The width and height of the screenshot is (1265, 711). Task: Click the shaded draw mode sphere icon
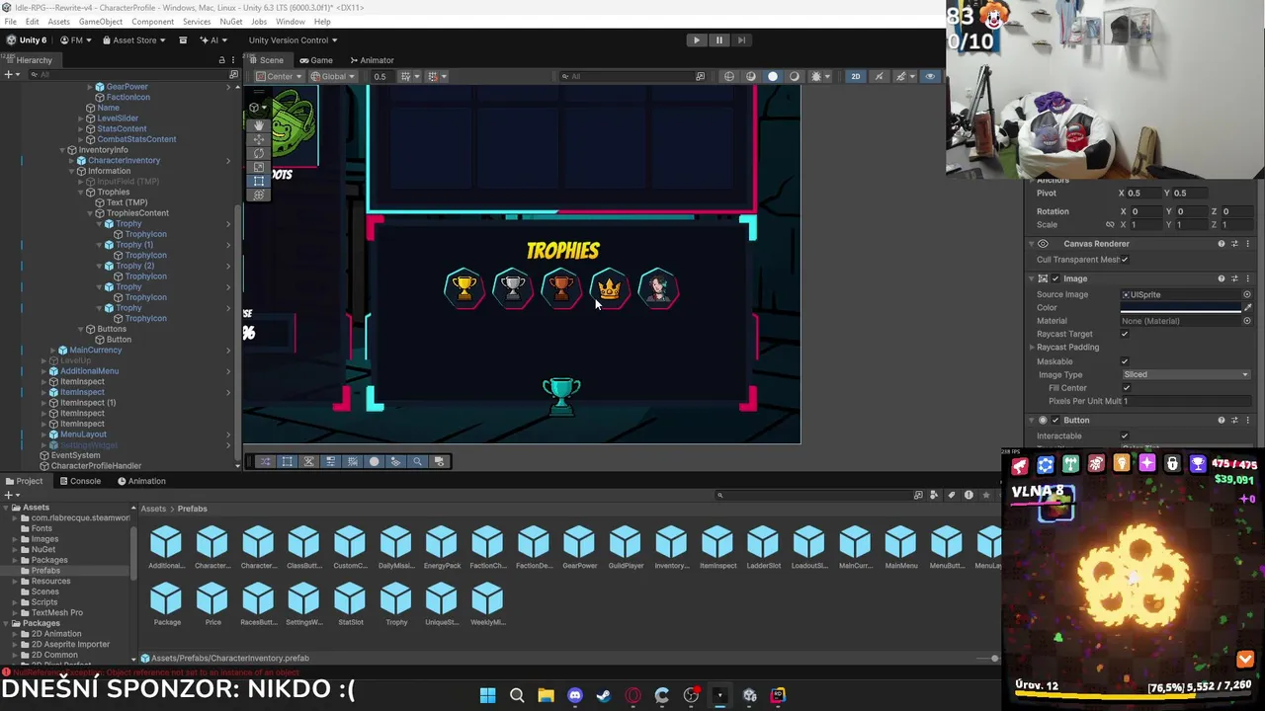[x=773, y=76]
